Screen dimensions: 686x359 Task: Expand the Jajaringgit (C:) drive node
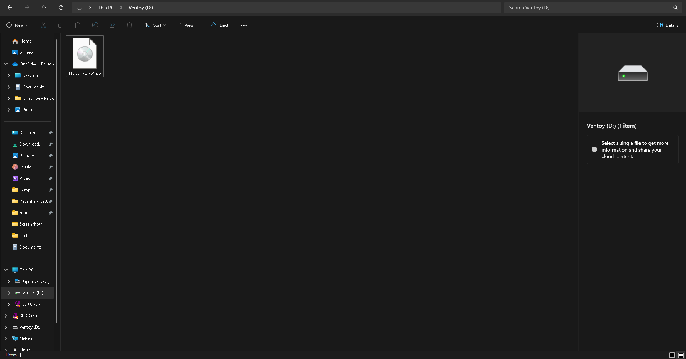click(x=9, y=281)
